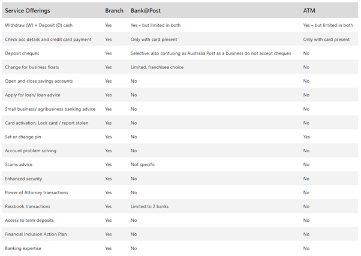
Task: Select the 'Set or change pin' row label
Action: pos(23,137)
